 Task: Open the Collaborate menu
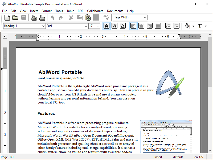pyautogui.click(x=95, y=11)
